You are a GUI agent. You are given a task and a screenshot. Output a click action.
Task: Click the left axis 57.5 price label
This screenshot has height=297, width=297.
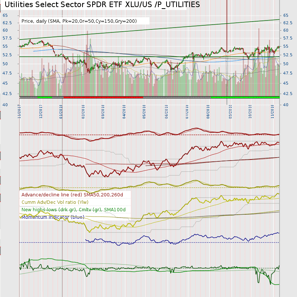pos(7,38)
